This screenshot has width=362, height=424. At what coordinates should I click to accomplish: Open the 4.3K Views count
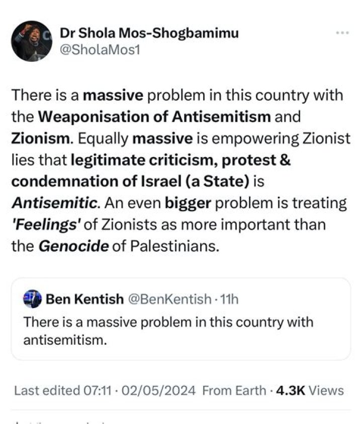312,390
